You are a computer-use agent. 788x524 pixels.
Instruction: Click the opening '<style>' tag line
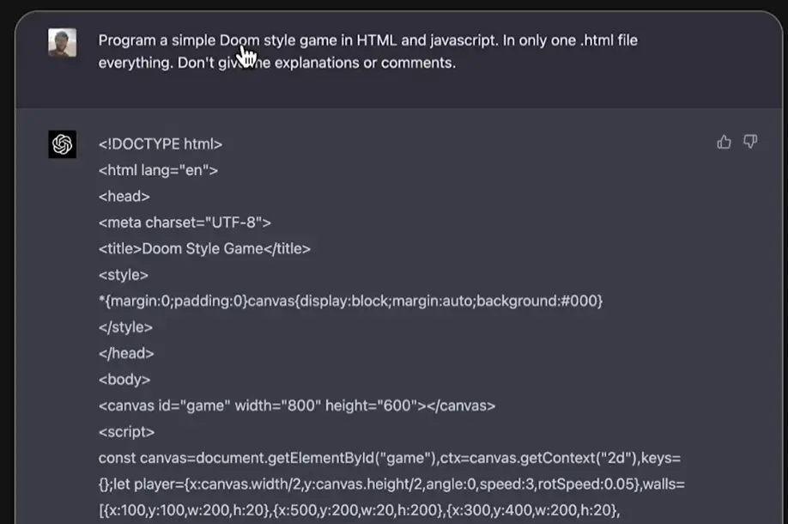coord(124,275)
